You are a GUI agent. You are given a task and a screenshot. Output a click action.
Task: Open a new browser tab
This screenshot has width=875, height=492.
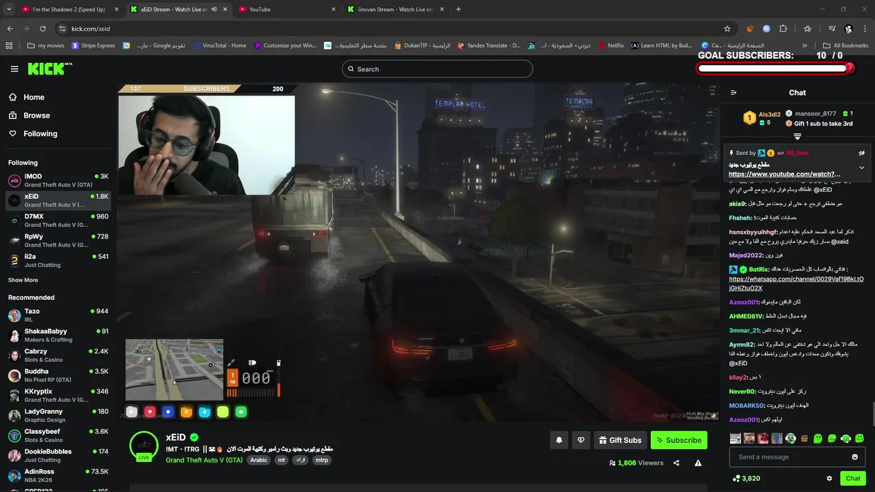coord(458,10)
